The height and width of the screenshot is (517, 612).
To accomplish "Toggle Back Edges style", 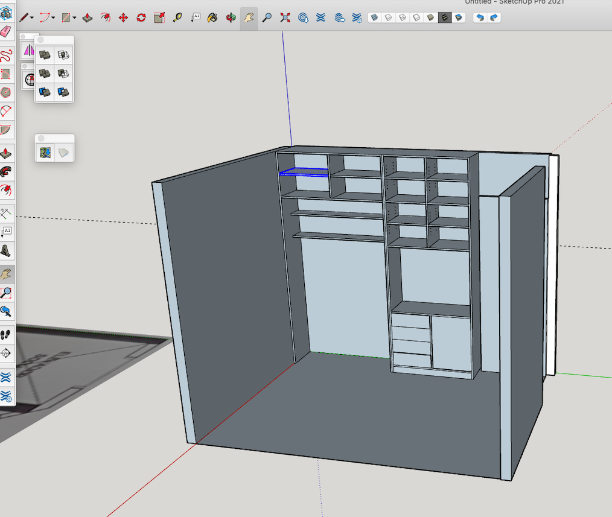I will [388, 17].
